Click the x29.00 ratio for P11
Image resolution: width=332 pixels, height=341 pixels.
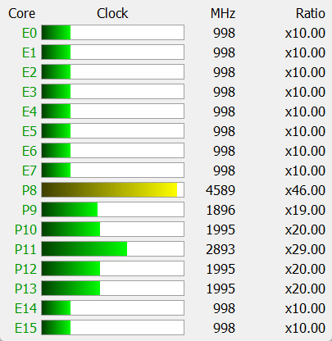click(x=305, y=249)
